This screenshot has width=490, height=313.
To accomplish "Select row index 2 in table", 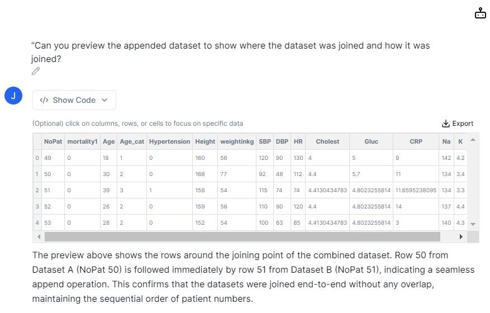I will [37, 190].
